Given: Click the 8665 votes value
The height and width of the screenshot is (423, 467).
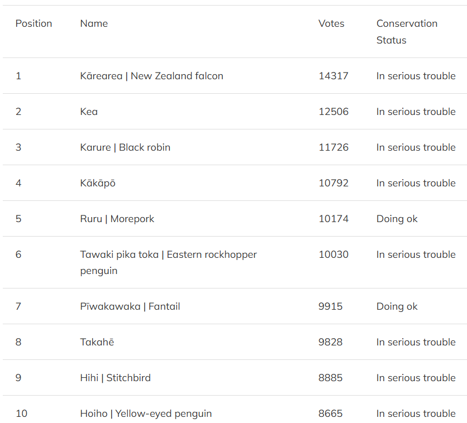Looking at the screenshot, I should click(331, 414).
